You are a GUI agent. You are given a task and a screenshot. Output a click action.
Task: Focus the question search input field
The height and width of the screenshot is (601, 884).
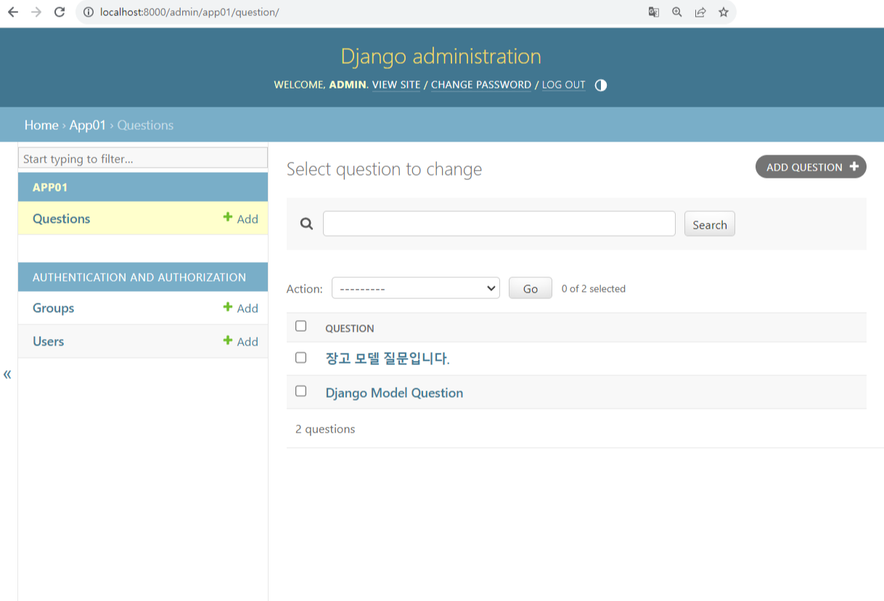point(499,224)
